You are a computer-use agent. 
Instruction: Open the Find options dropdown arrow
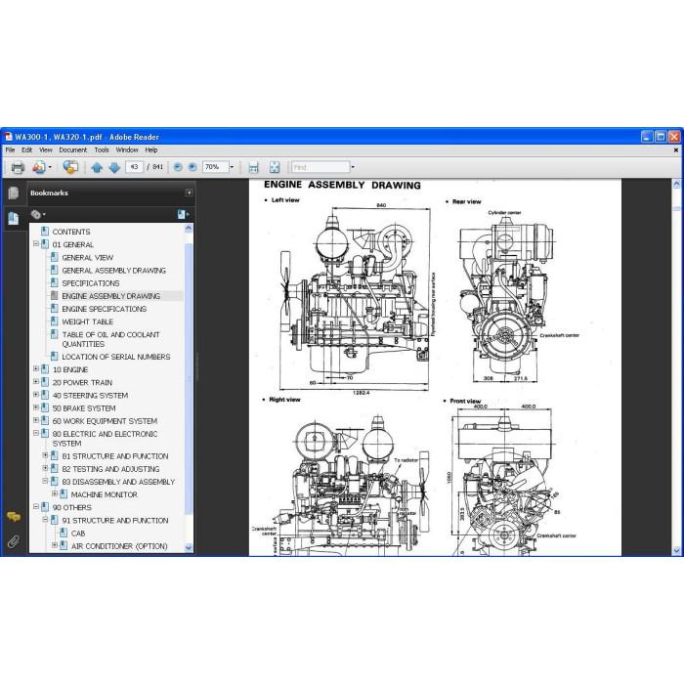click(353, 167)
